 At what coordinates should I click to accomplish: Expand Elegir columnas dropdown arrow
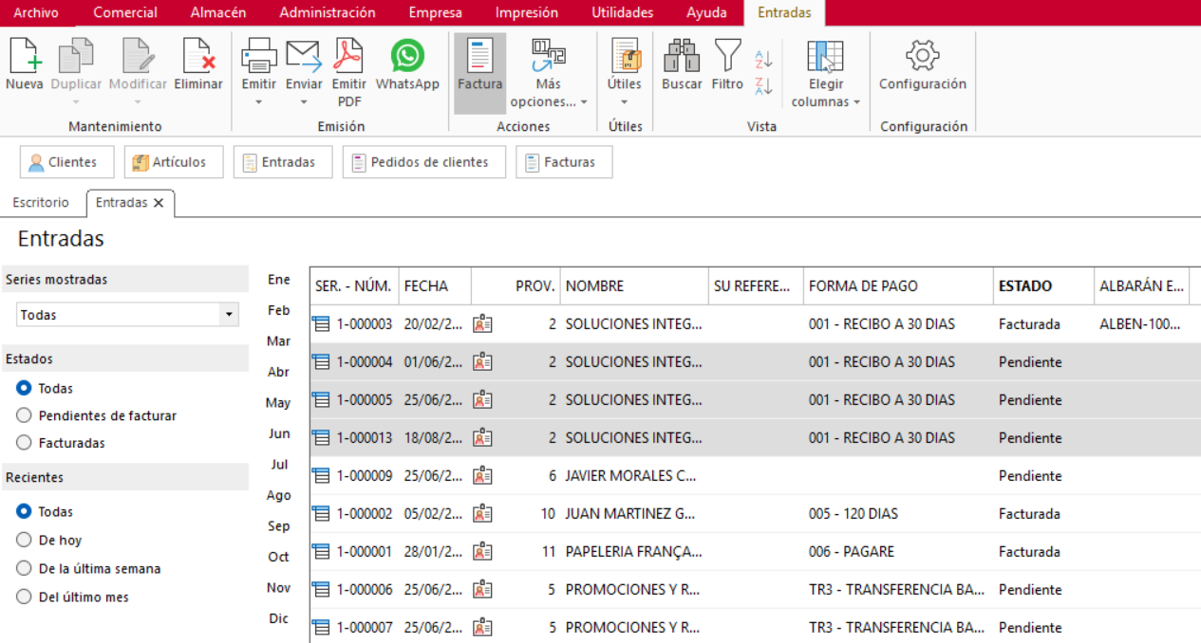[856, 102]
